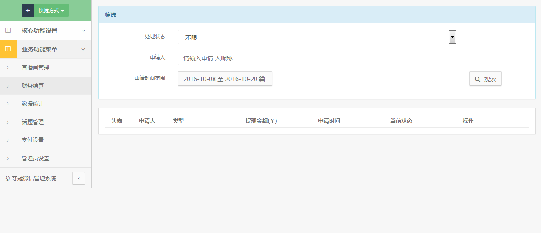The height and width of the screenshot is (233, 541).
Task: Click the 当前状态 column header
Action: 401,121
